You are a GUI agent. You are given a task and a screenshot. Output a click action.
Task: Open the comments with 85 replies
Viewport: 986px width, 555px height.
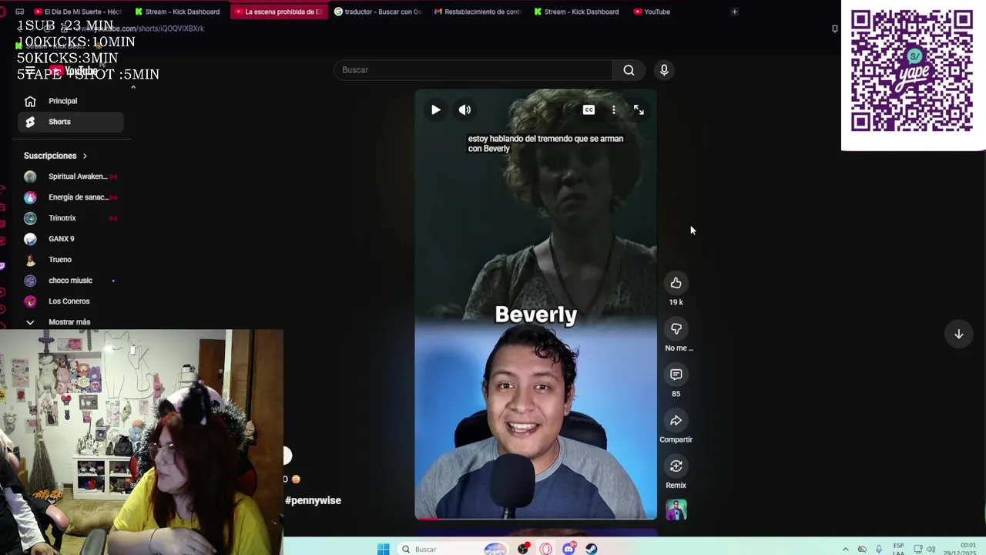676,375
